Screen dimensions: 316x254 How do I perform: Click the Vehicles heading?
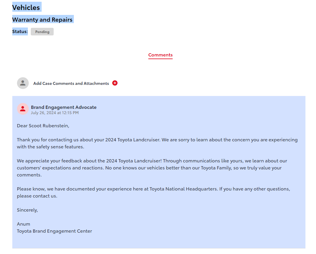tap(26, 8)
